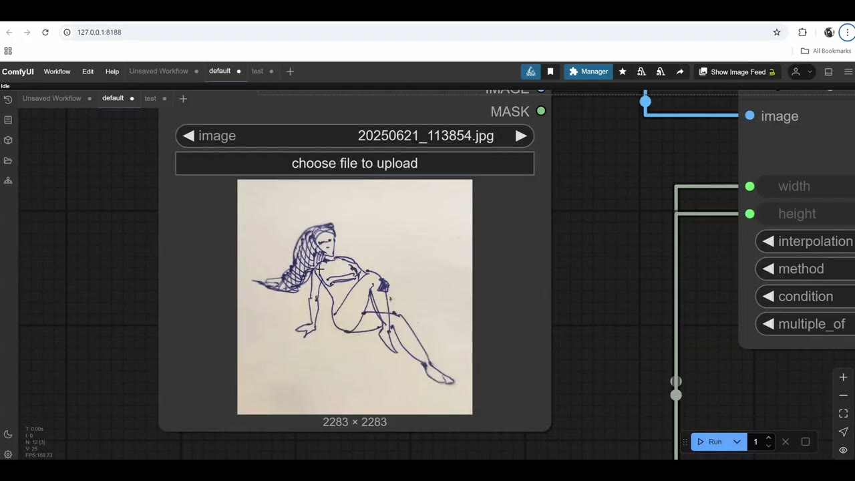
Task: Reload the page in browser
Action: point(45,32)
